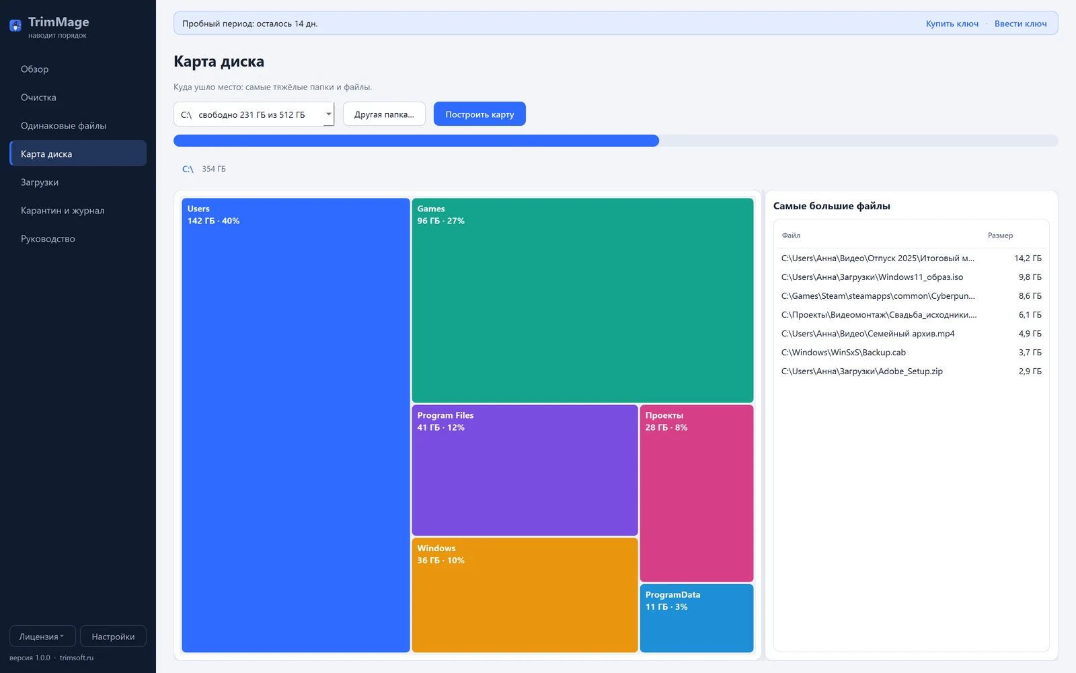Select the Games treemap block
1076x673 pixels.
point(582,300)
